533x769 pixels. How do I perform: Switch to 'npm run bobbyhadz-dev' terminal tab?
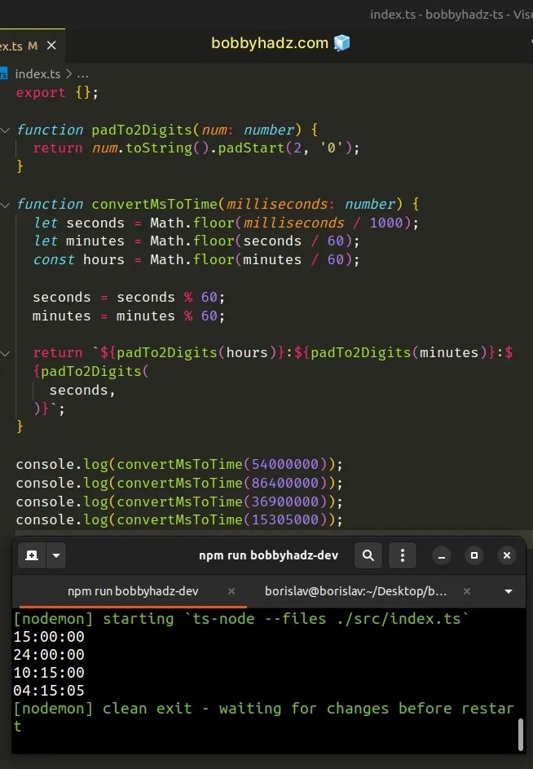click(132, 591)
